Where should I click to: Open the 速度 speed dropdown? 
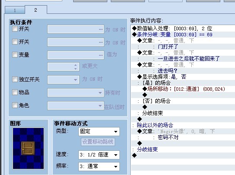click(99, 155)
